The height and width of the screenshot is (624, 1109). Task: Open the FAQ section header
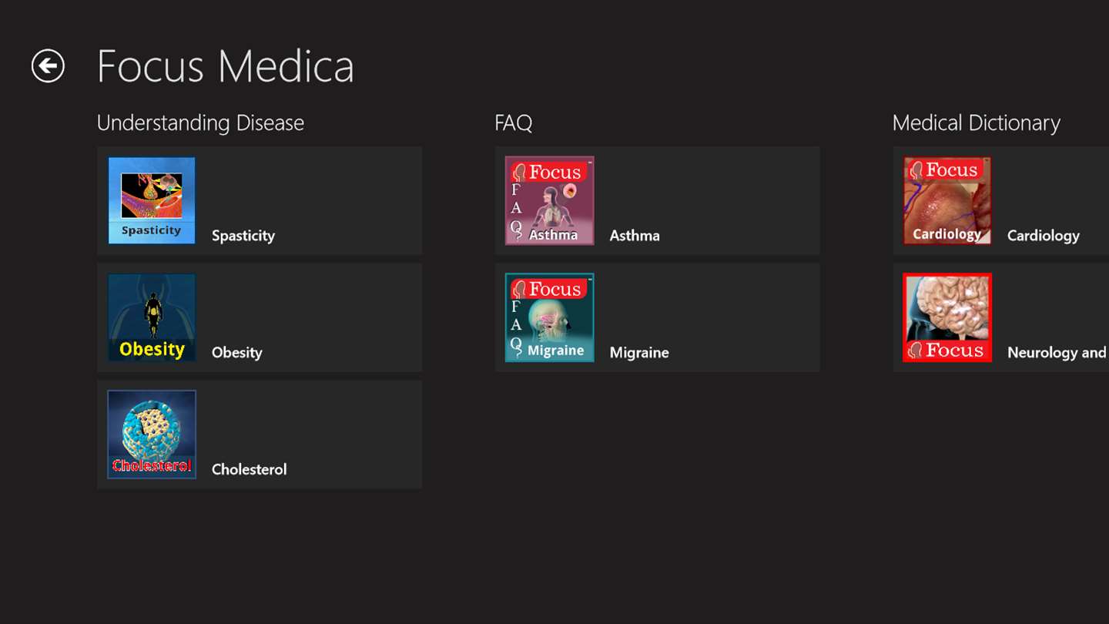513,123
